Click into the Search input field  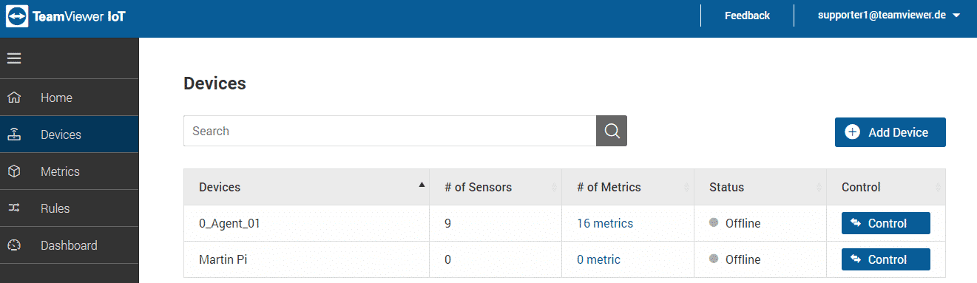point(390,131)
